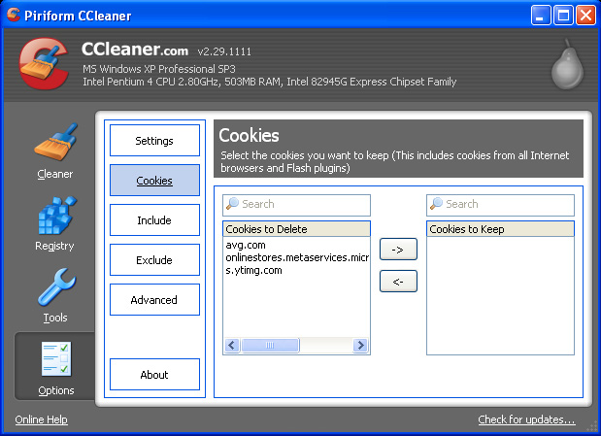Move cookie to keep list with -> button
Viewport: 601px width, 436px height.
tap(398, 250)
